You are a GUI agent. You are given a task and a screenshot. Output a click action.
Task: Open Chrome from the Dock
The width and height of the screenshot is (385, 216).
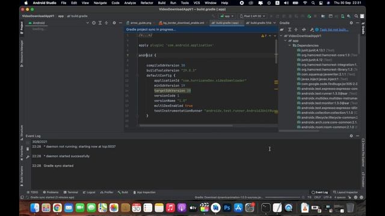(57, 208)
